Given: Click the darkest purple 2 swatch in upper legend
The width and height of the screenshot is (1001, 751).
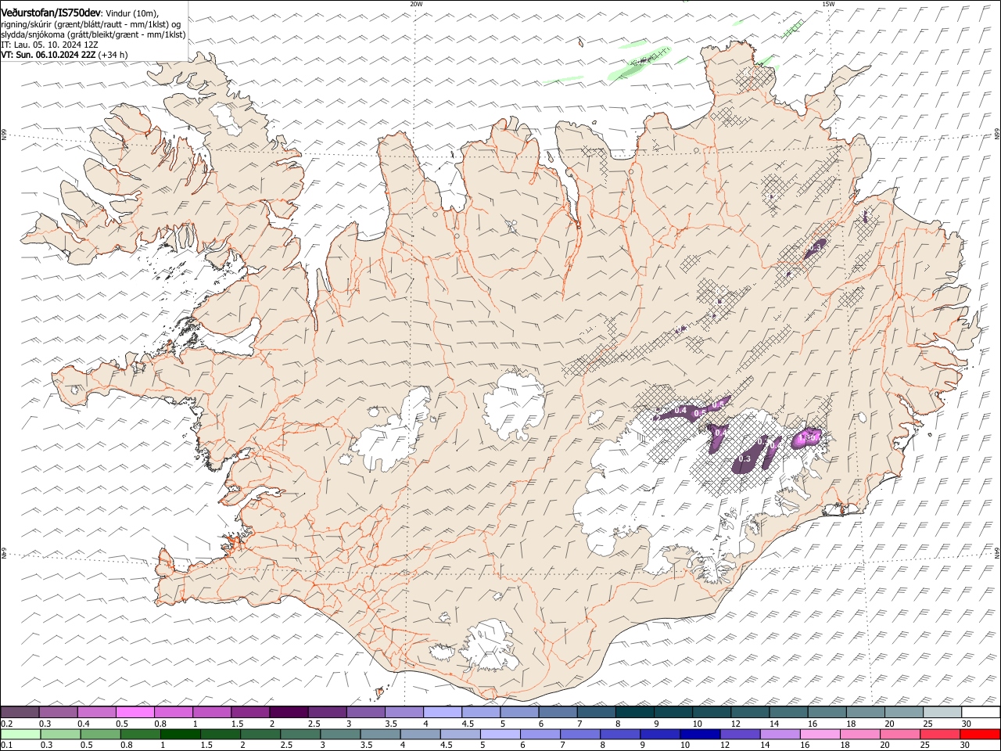Looking at the screenshot, I should tap(289, 712).
